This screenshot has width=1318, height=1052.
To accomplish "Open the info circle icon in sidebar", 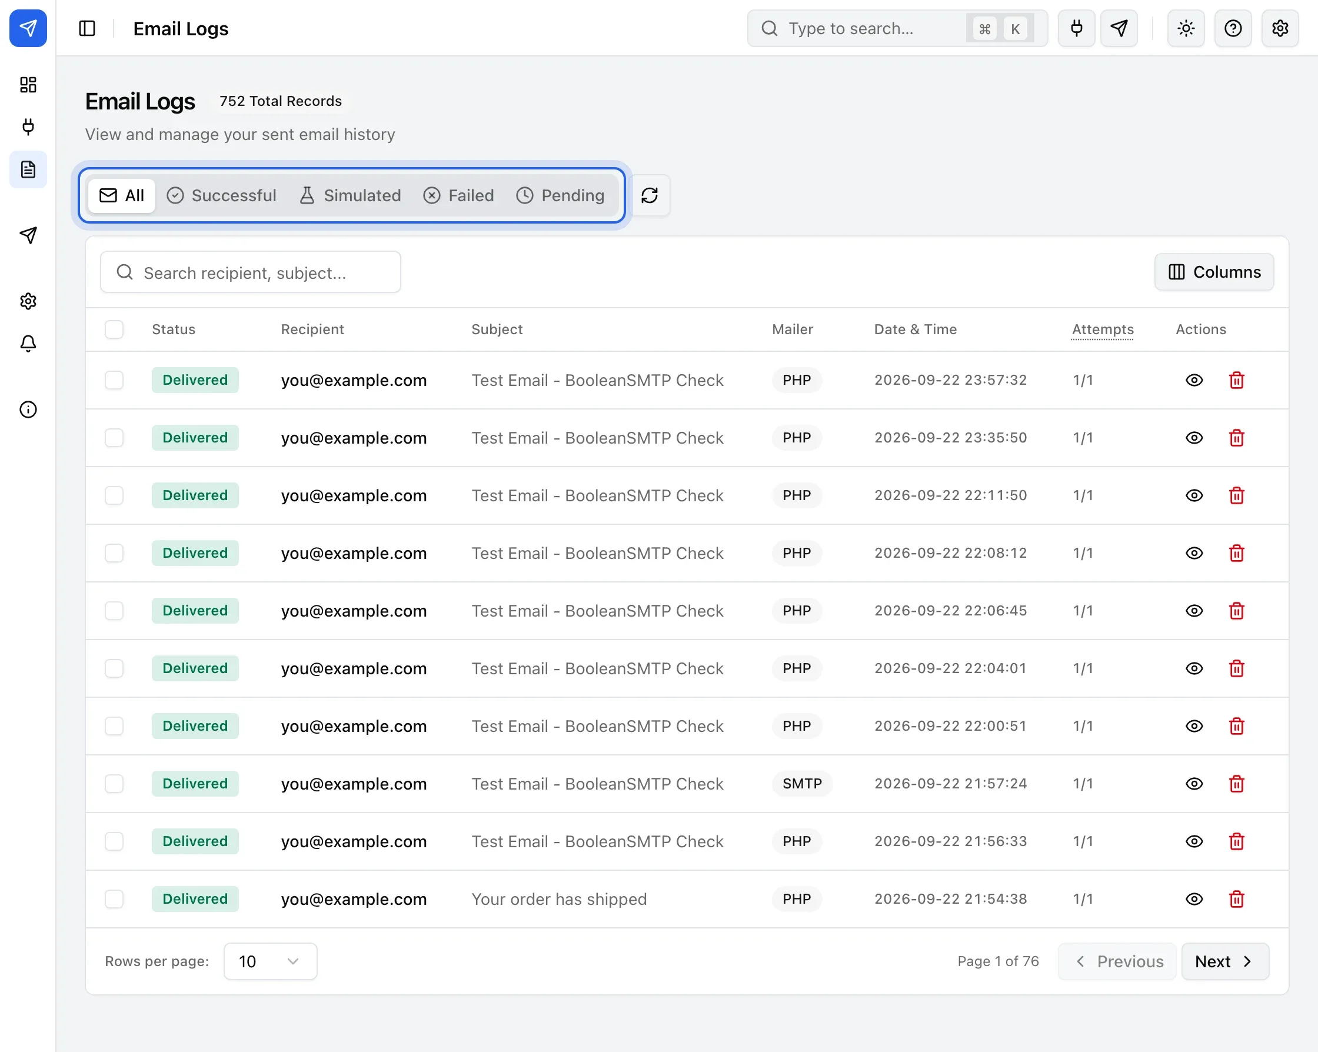I will 28,410.
